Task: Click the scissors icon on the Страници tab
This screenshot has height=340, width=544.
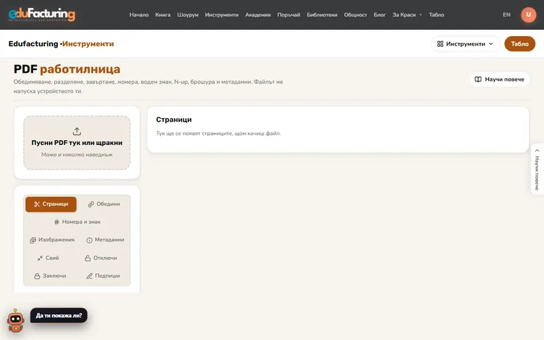Action: (37, 204)
